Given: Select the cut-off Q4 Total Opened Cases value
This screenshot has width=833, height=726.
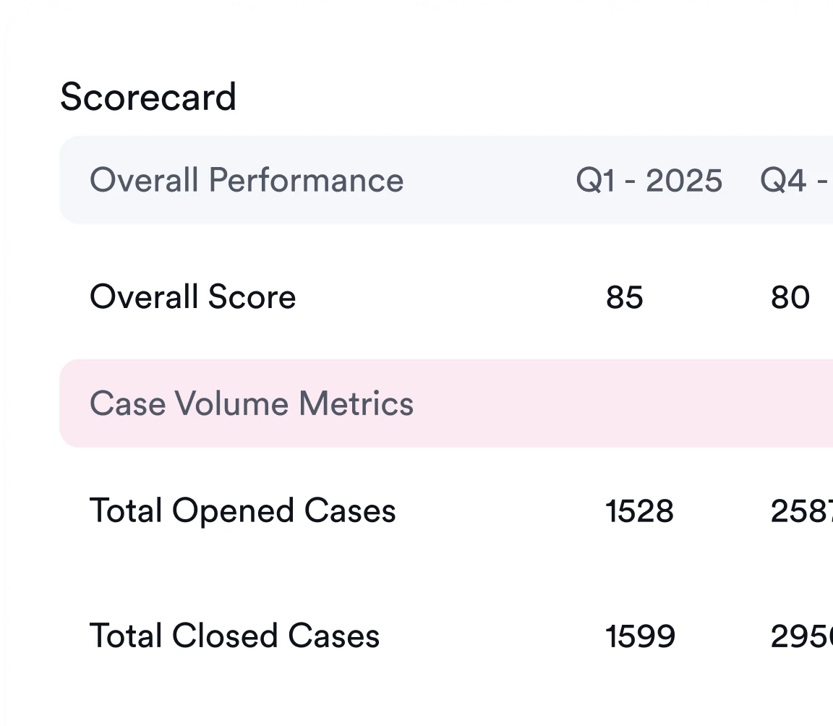Looking at the screenshot, I should tap(801, 511).
